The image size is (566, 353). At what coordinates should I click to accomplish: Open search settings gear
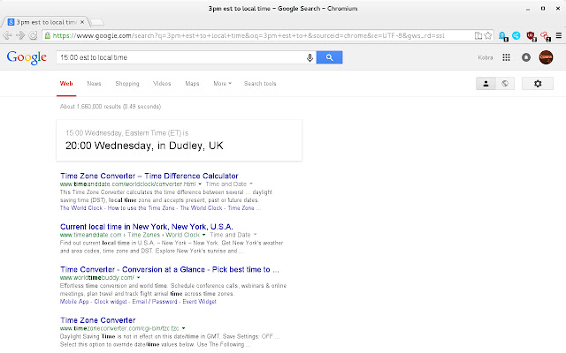click(538, 84)
